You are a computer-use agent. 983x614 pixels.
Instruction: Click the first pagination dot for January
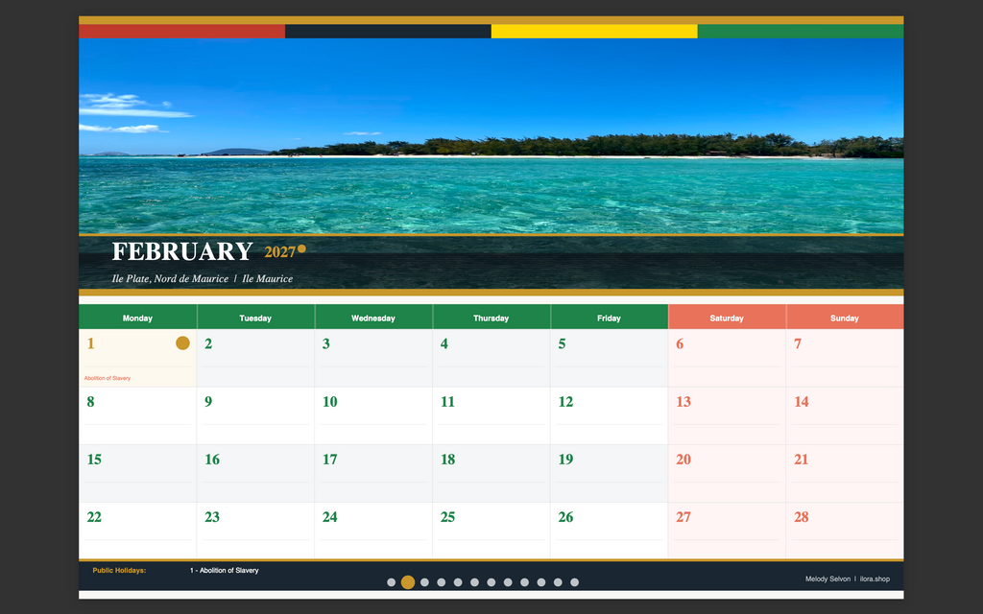click(x=392, y=582)
